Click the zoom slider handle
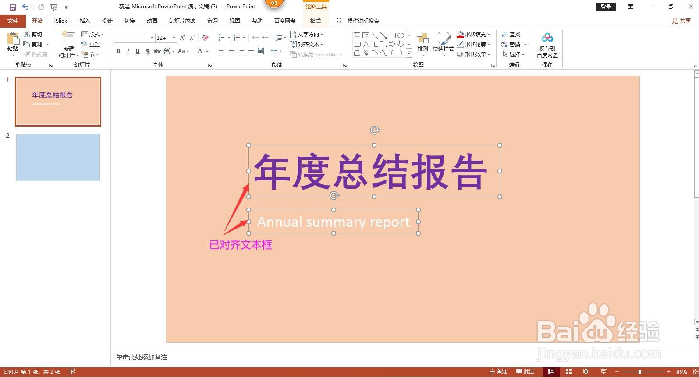This screenshot has height=377, width=699. tap(640, 372)
